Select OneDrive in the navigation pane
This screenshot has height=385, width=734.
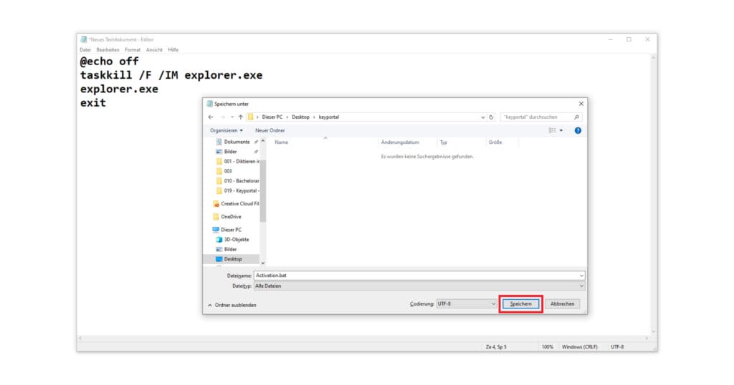click(x=230, y=216)
